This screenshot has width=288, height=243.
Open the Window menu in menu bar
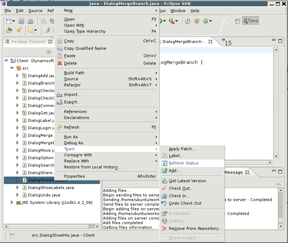178,11
